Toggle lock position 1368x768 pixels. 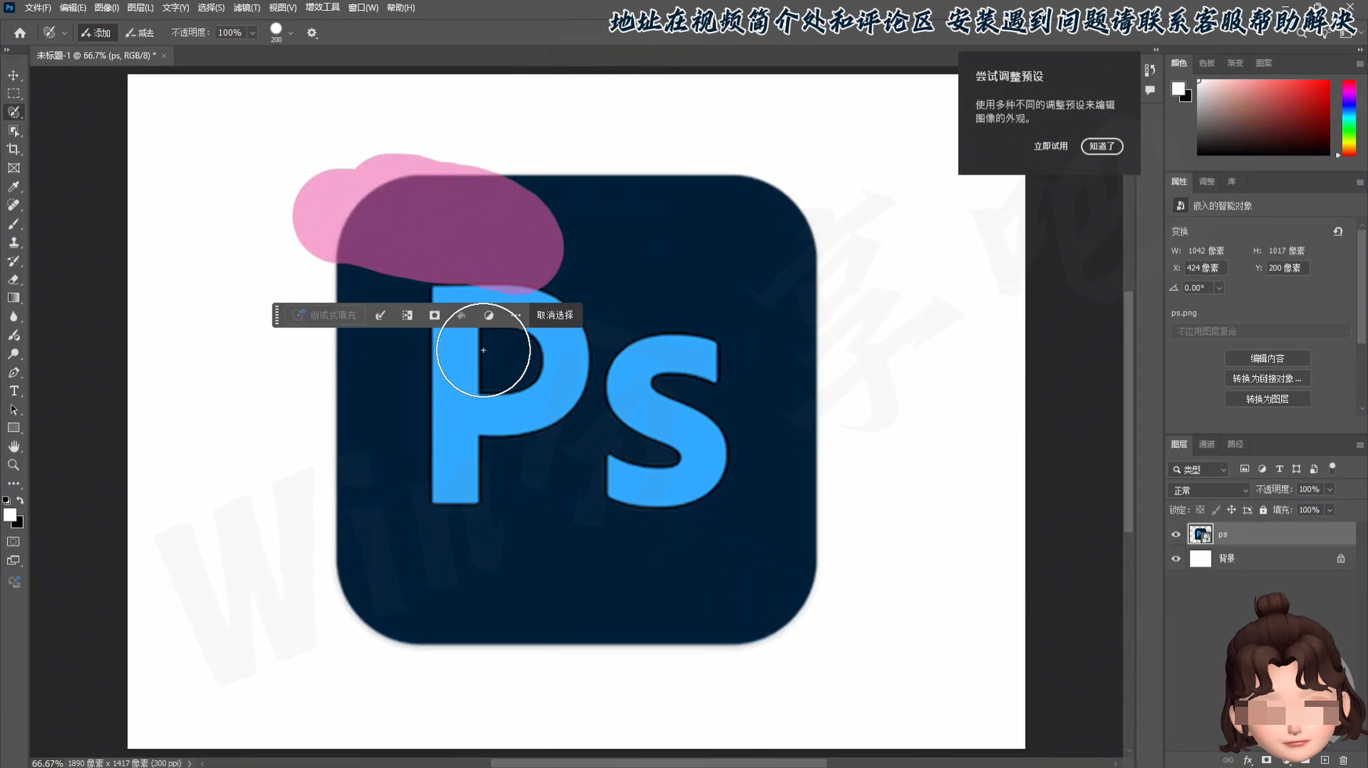(1232, 509)
